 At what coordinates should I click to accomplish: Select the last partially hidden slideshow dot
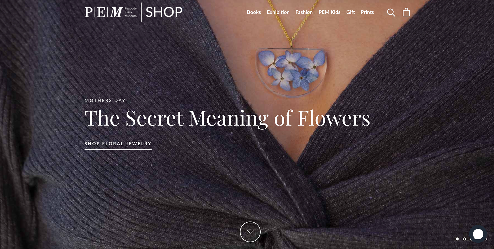click(x=486, y=239)
